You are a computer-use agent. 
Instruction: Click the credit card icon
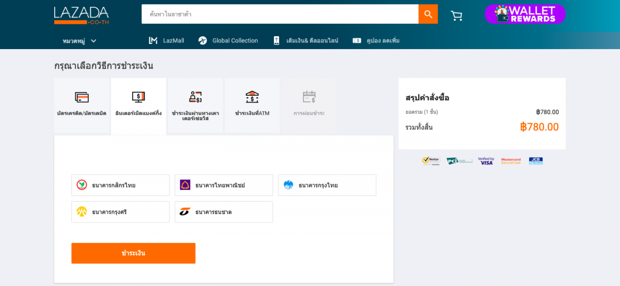[82, 97]
